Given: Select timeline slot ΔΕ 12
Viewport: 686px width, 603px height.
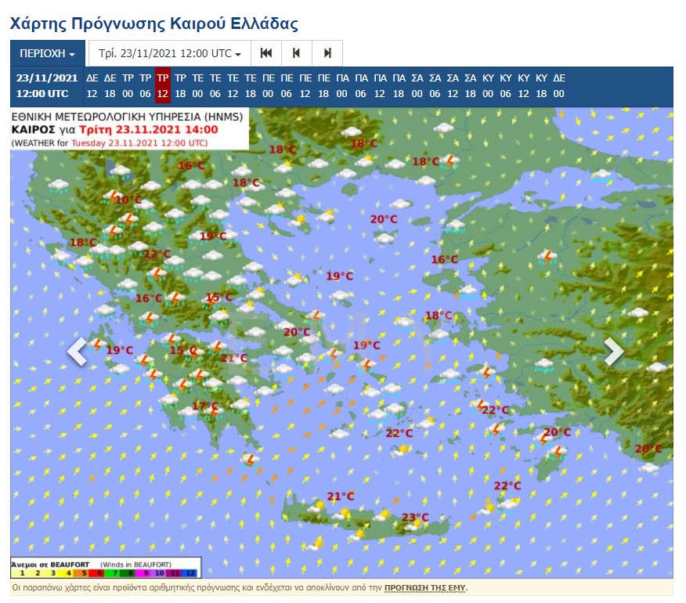Looking at the screenshot, I should tap(92, 86).
